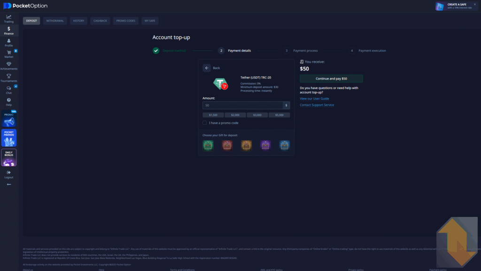View Achievements from the sidebar
The image size is (481, 271).
coord(9,66)
